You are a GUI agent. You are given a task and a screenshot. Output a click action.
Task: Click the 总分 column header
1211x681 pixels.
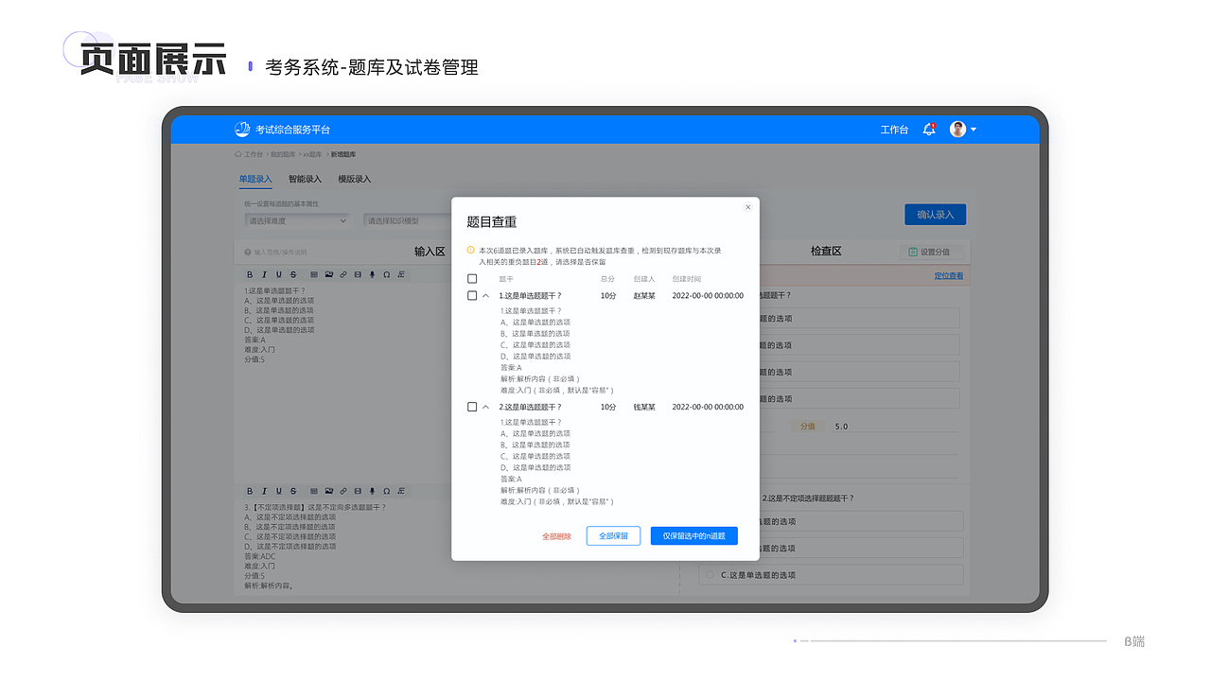click(607, 279)
